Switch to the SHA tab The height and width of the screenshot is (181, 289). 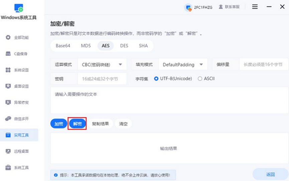(x=143, y=46)
